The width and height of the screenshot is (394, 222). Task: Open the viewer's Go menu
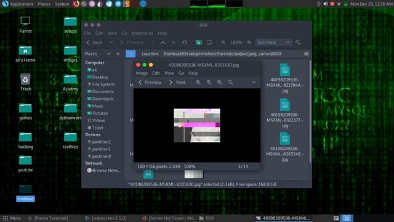pyautogui.click(x=181, y=73)
